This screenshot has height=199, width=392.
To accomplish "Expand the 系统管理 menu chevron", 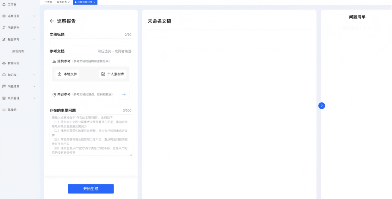I will tap(34, 98).
